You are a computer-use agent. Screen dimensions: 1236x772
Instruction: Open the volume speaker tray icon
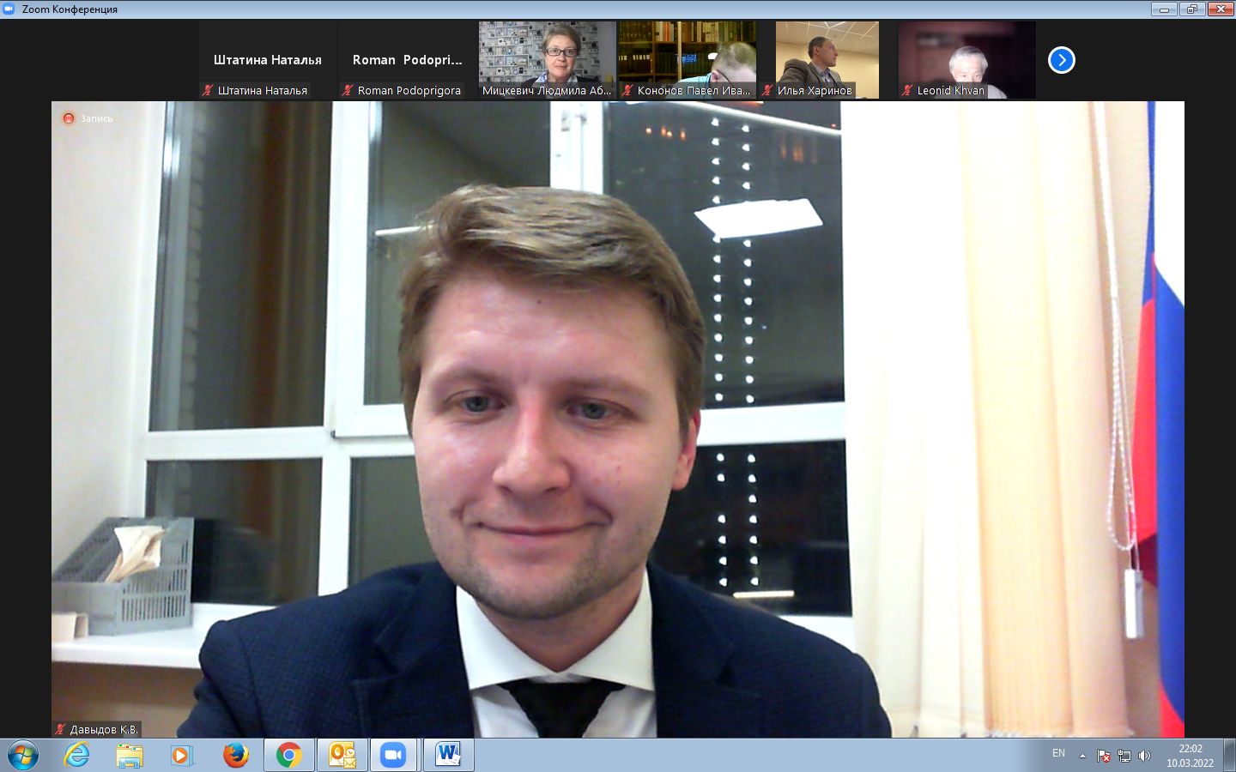[x=1144, y=756]
